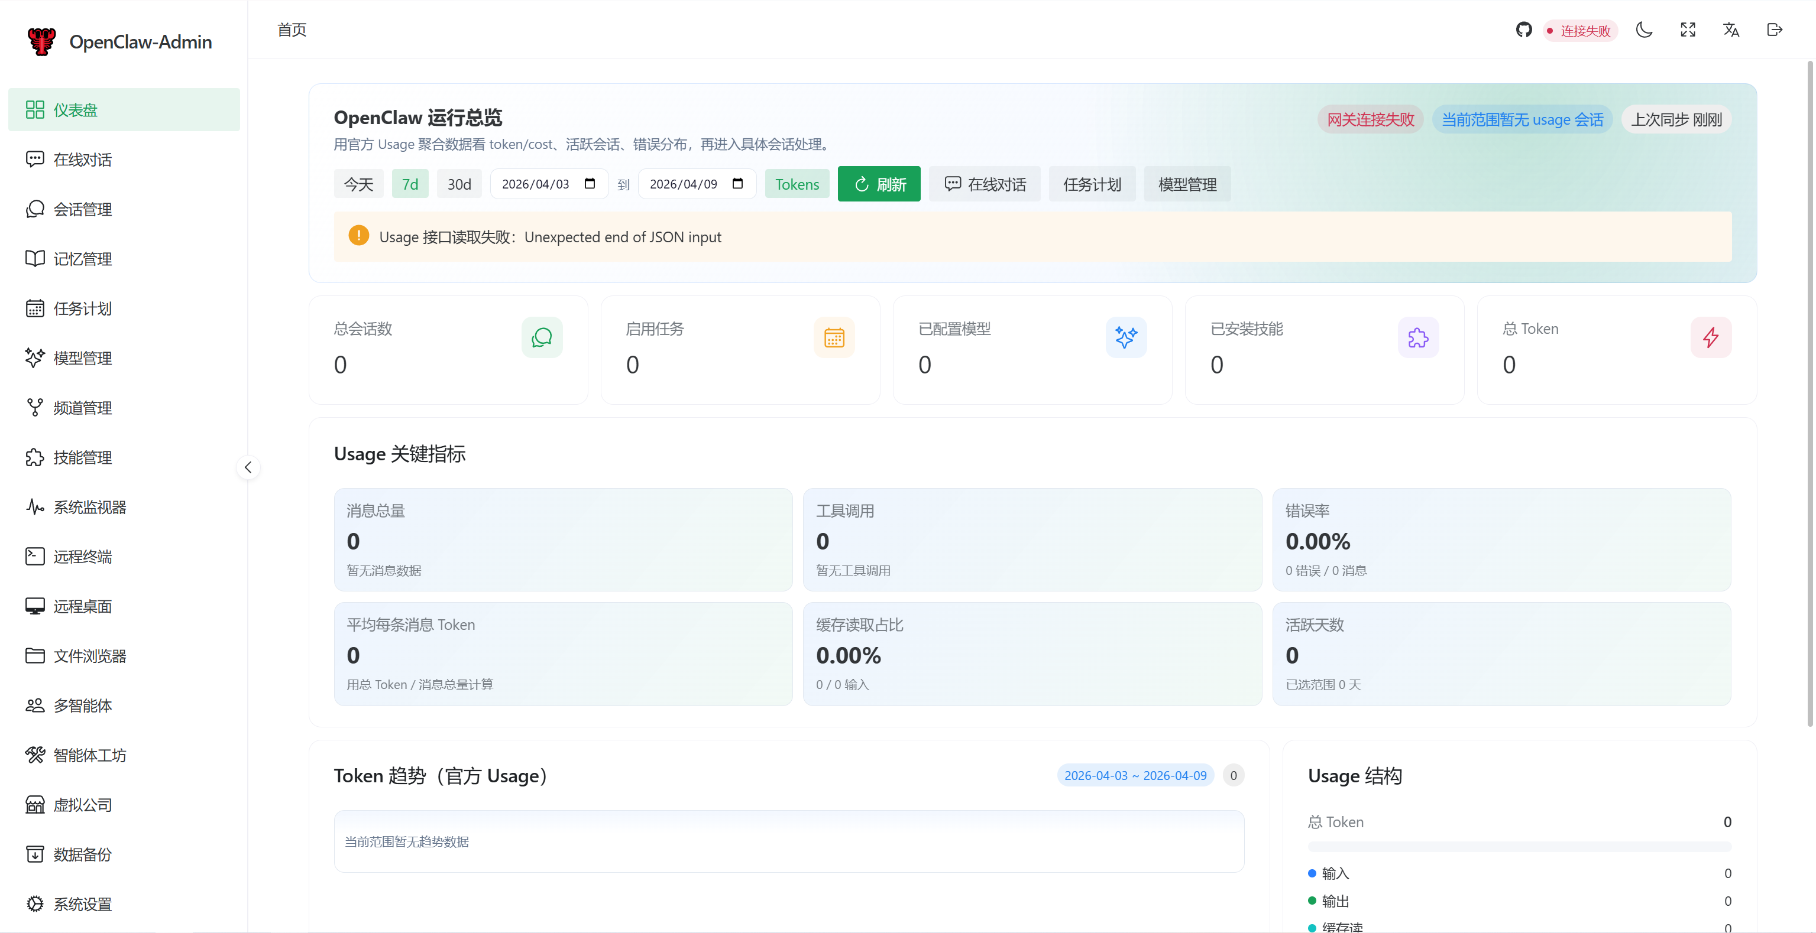The width and height of the screenshot is (1816, 933).
Task: Toggle dark mode moon icon
Action: click(x=1644, y=30)
